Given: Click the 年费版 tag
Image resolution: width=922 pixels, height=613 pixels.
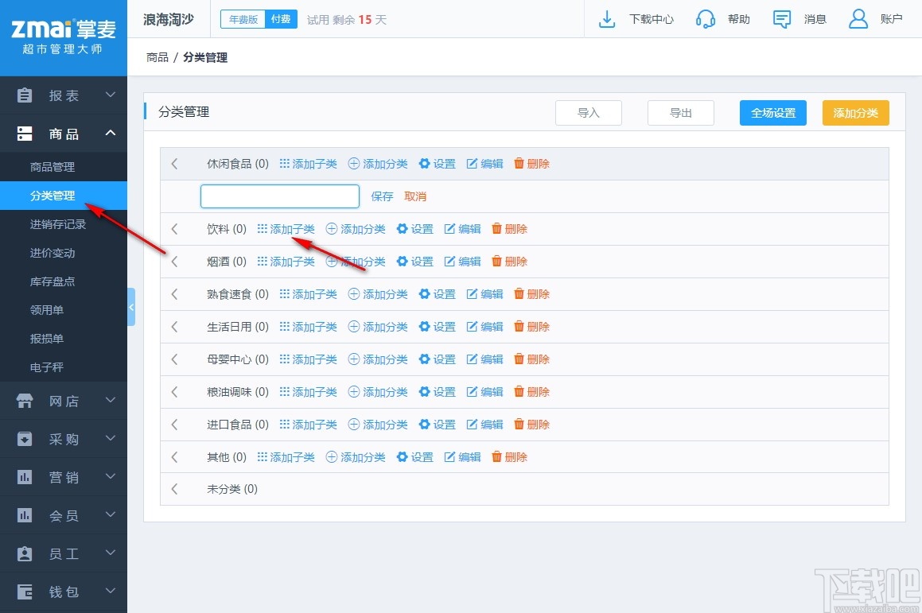Looking at the screenshot, I should pyautogui.click(x=243, y=19).
